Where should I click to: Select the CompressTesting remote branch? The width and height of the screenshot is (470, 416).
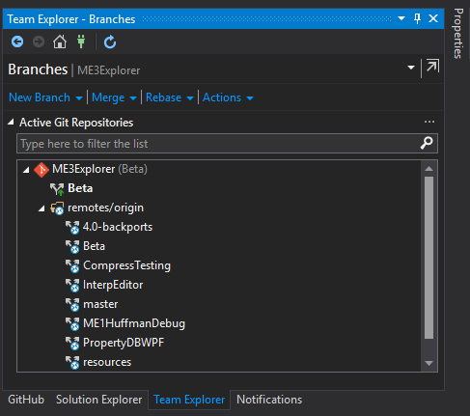pos(126,265)
